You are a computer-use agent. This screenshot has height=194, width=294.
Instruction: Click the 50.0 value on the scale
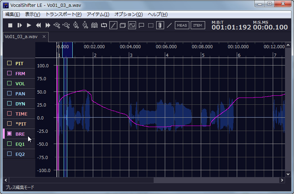click(42, 92)
